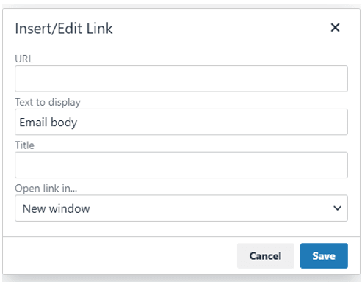This screenshot has height=284, width=362.
Task: Open the 'Open link in...' dropdown
Action: tap(181, 208)
